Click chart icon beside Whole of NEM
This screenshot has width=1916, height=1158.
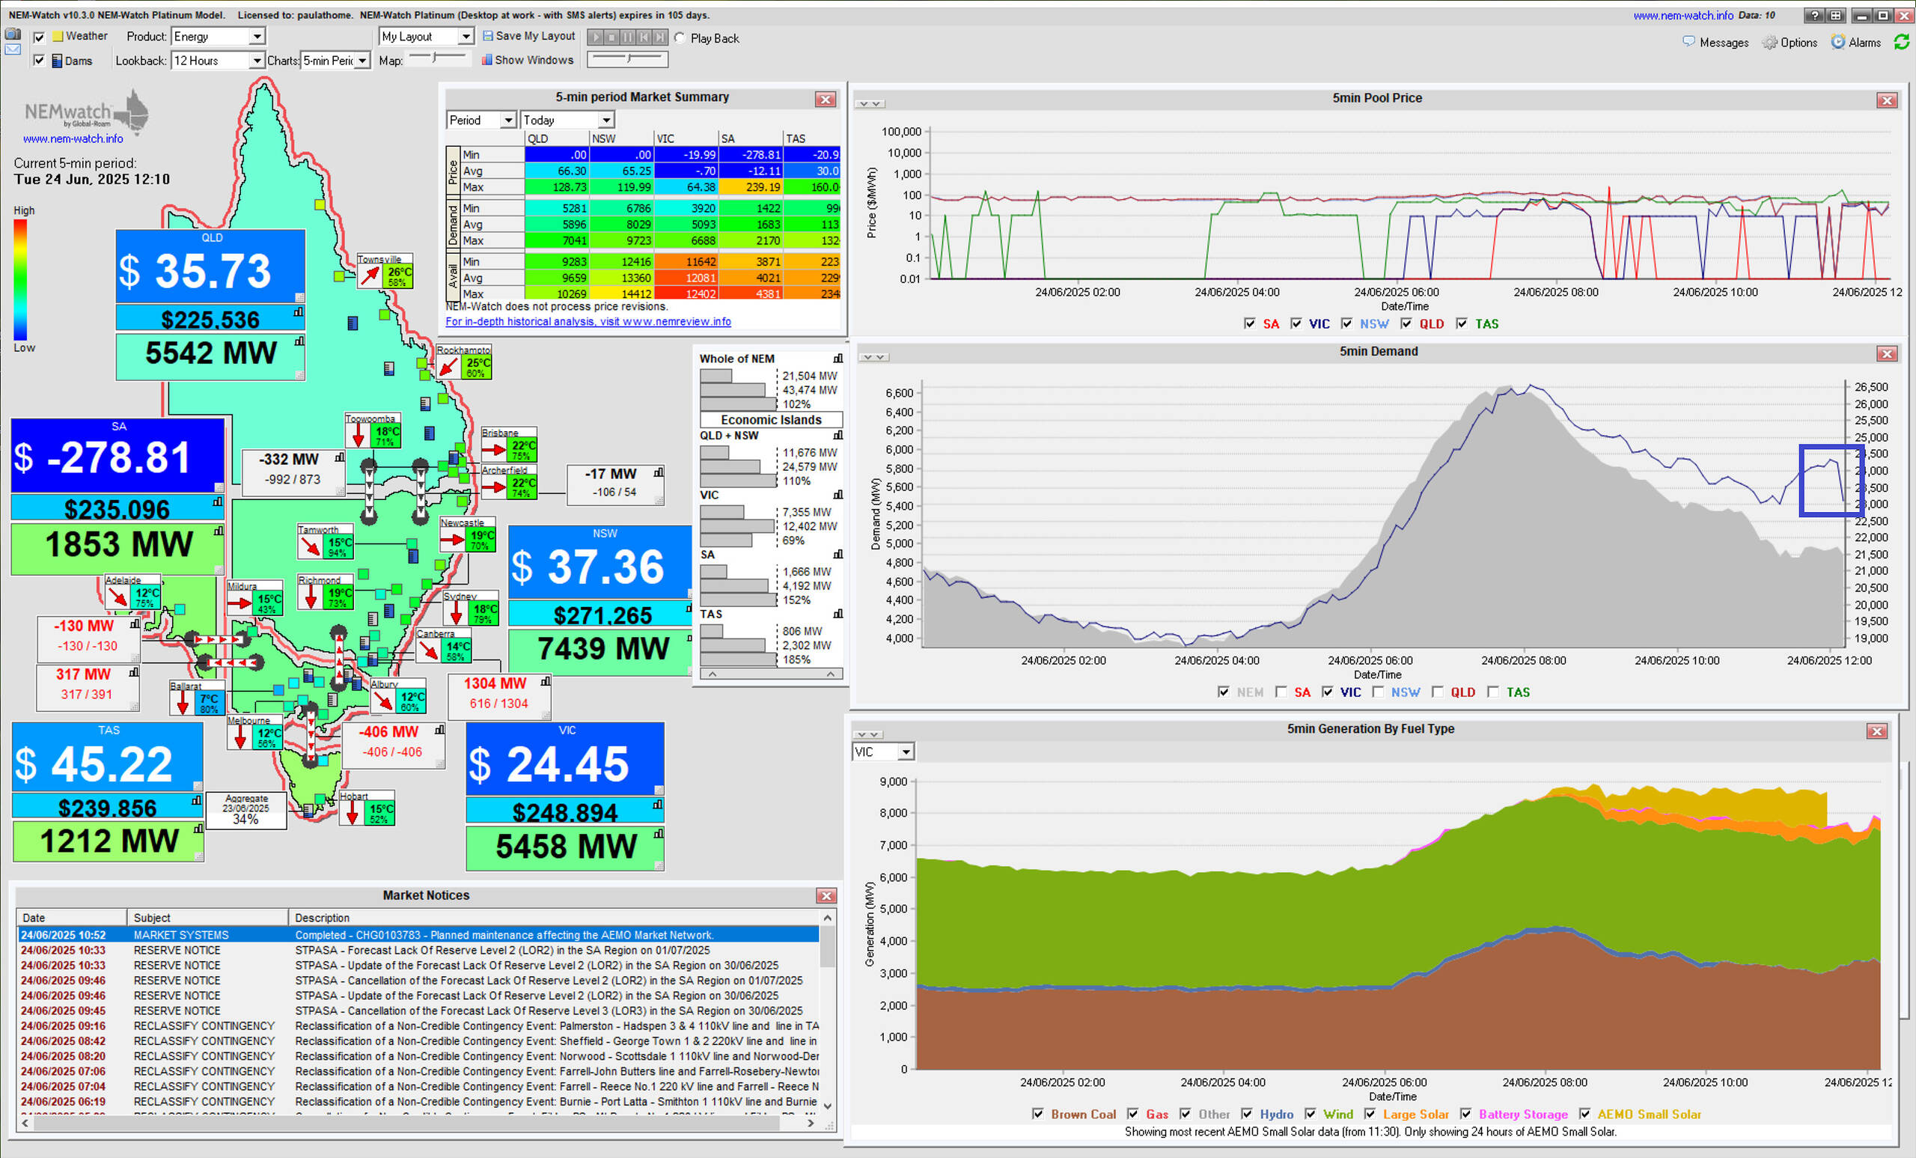point(838,359)
